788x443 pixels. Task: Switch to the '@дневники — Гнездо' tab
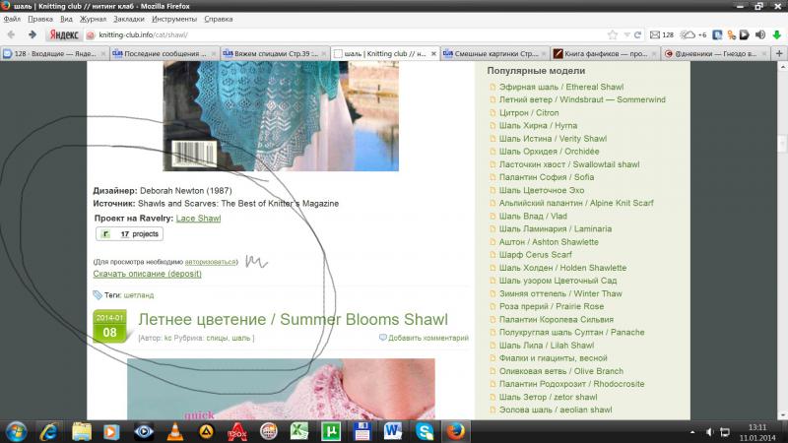point(715,53)
